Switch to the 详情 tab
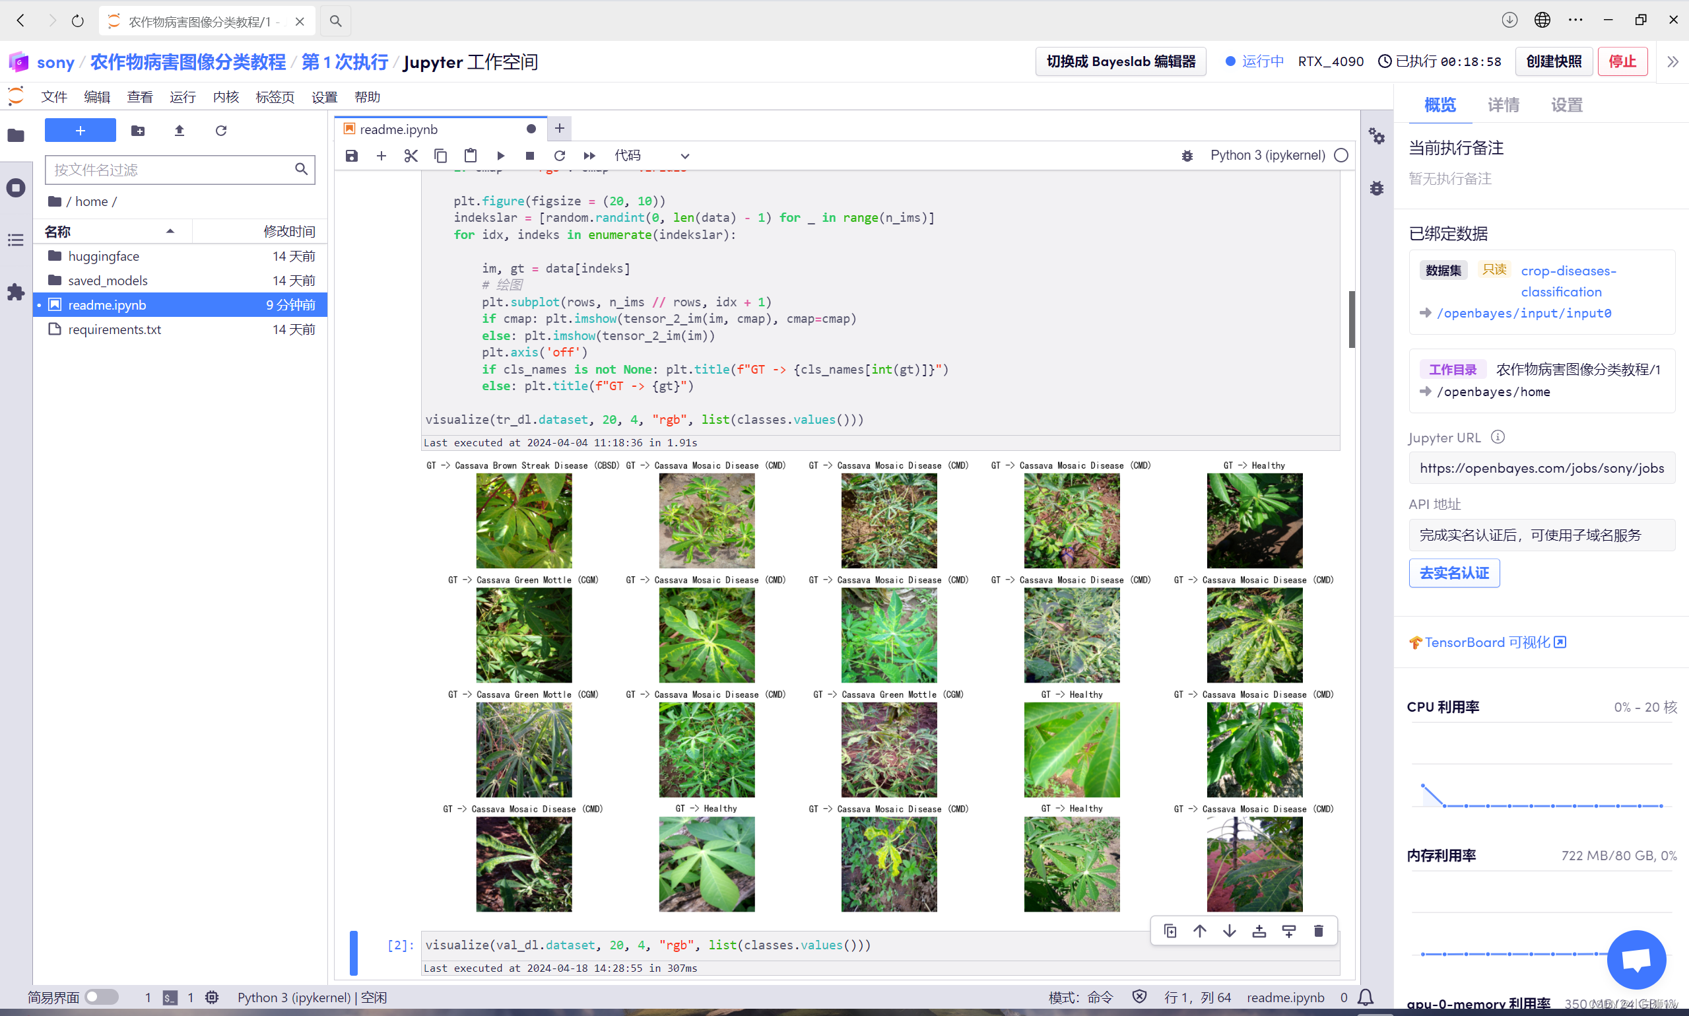 1503,104
